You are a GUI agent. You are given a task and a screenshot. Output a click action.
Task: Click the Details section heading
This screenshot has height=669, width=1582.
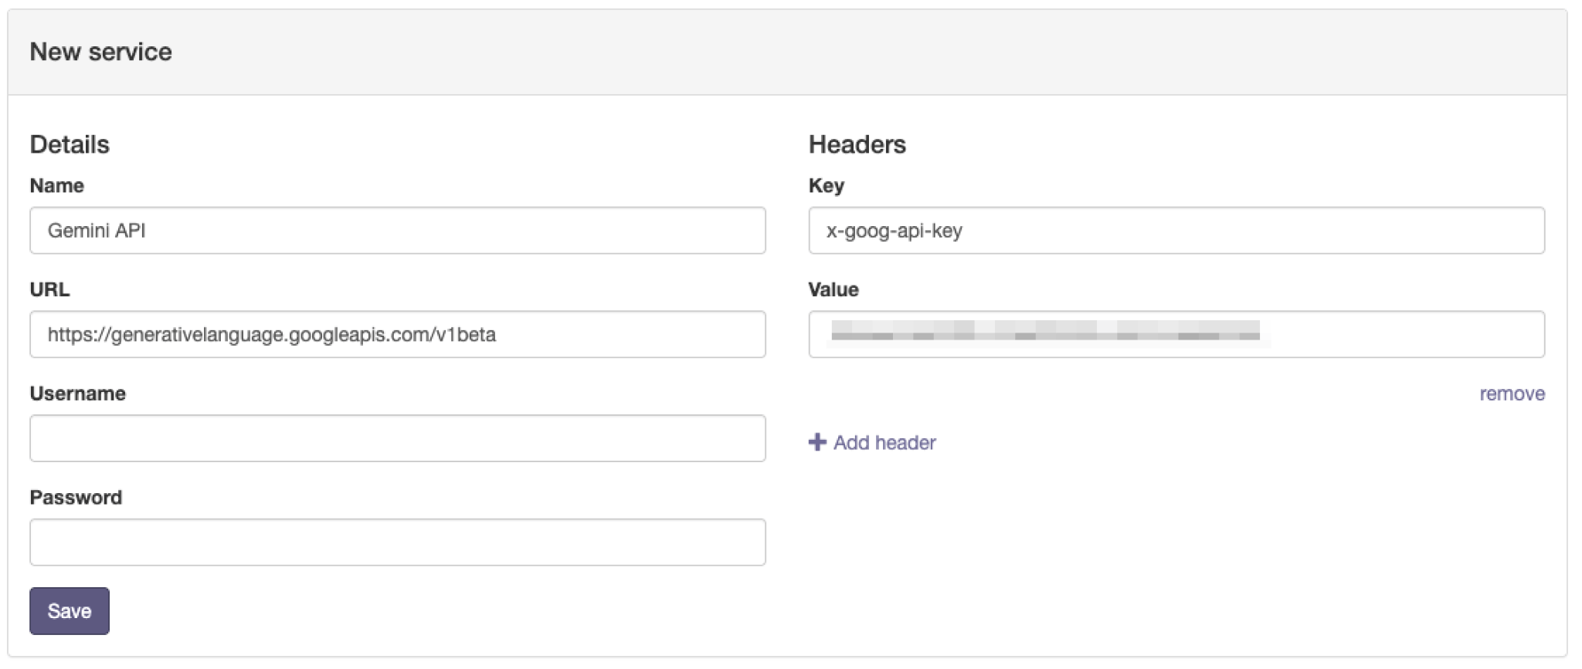[x=70, y=144]
